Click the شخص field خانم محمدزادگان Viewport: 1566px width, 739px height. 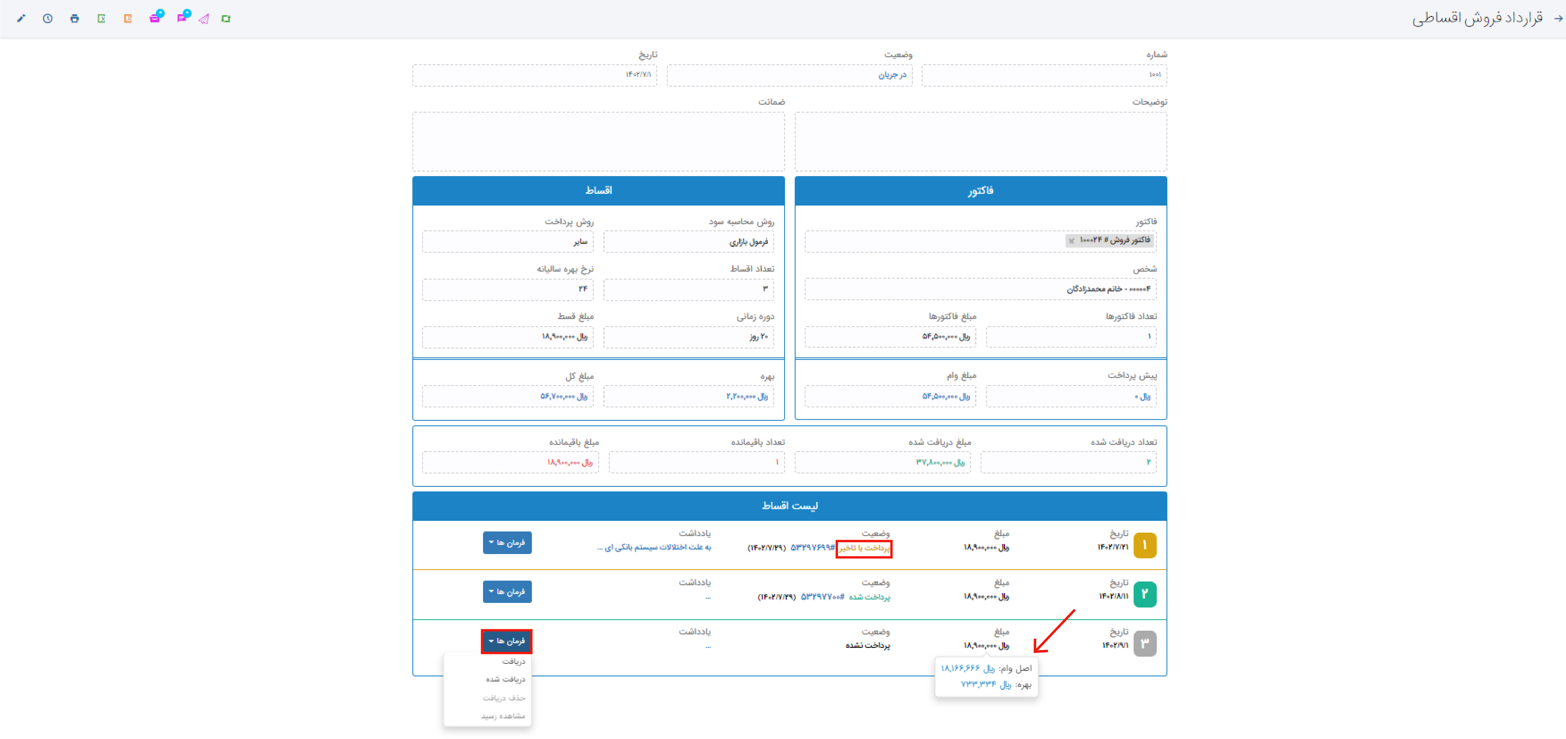tap(981, 289)
